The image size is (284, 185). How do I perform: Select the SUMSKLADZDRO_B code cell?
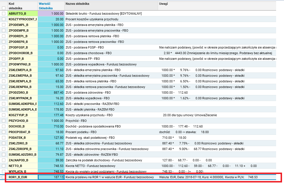click(x=23, y=155)
